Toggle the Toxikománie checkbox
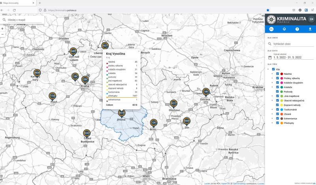Screen dimensions: 316x185 click(278, 109)
